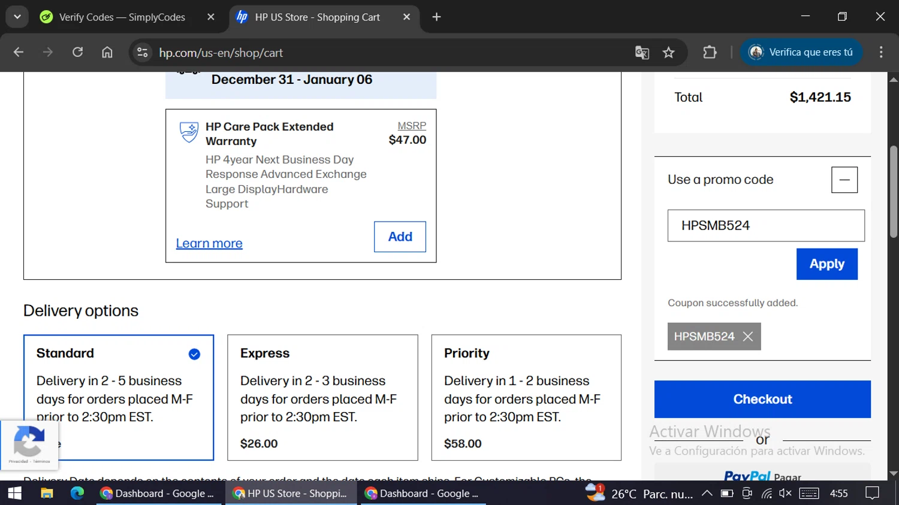Open File Explorer from taskbar

pyautogui.click(x=47, y=493)
